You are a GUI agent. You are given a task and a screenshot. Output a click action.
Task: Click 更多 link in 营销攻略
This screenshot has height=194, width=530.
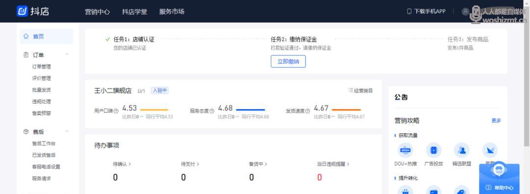click(496, 120)
